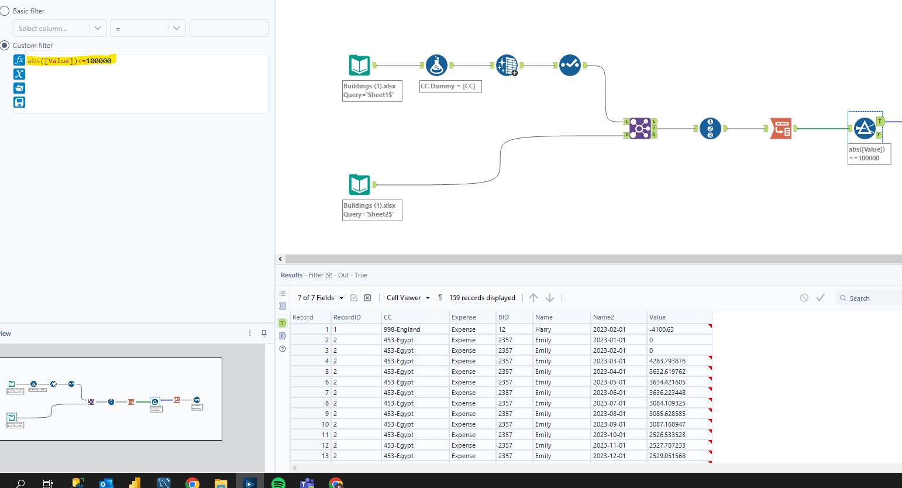The image size is (902, 488).
Task: Select the Basic filter radio button
Action: pos(6,10)
